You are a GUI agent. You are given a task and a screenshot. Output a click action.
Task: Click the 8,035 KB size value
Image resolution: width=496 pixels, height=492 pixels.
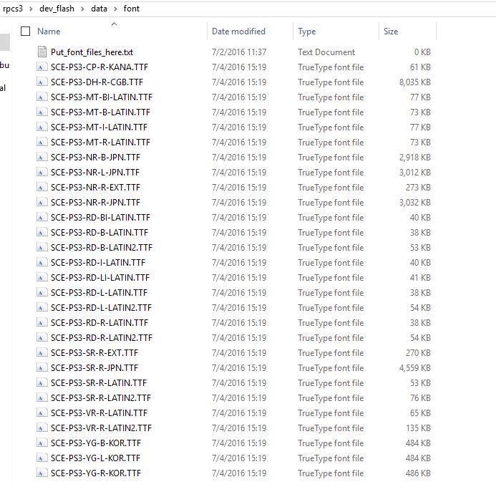[414, 82]
